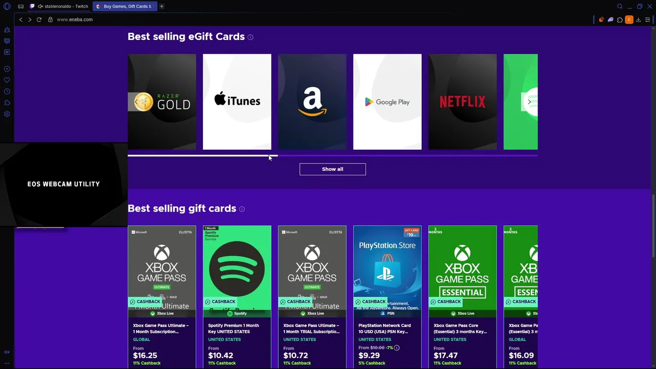Open History clock icon in sidebar
The image size is (656, 369).
pos(7,91)
